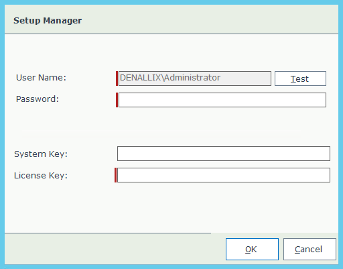Click red required marker beside Password field
The image size is (343, 269).
pyautogui.click(x=117, y=100)
